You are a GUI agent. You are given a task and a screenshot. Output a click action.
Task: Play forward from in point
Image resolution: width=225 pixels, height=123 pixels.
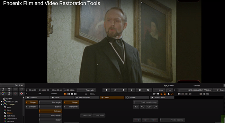tap(148, 90)
